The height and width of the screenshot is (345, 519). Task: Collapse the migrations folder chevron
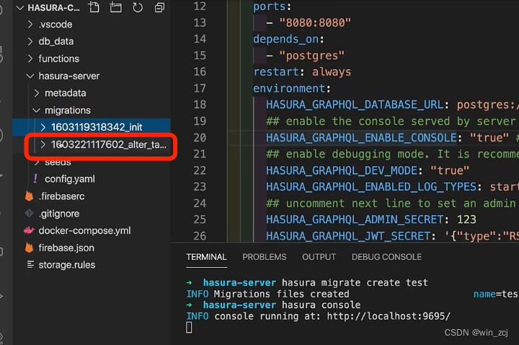tap(37, 110)
